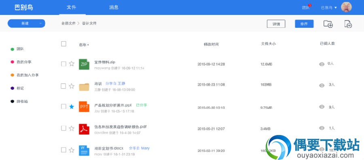Click the 文件大小 column header
This screenshot has height=160, width=364.
(269, 44)
